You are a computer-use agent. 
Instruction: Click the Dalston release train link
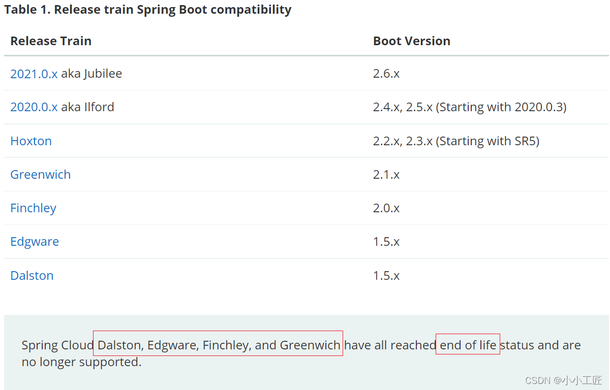point(32,276)
